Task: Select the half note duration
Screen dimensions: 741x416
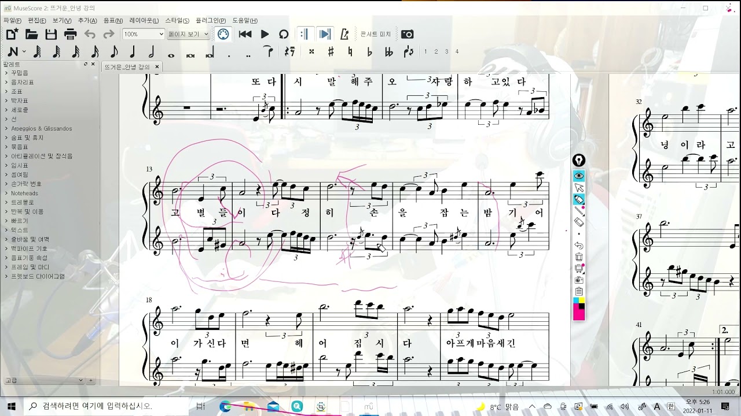Action: point(152,52)
